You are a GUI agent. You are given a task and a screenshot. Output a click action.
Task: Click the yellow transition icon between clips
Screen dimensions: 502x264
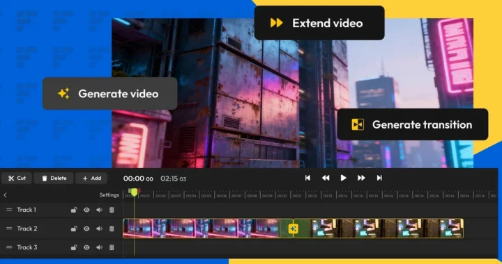point(294,229)
